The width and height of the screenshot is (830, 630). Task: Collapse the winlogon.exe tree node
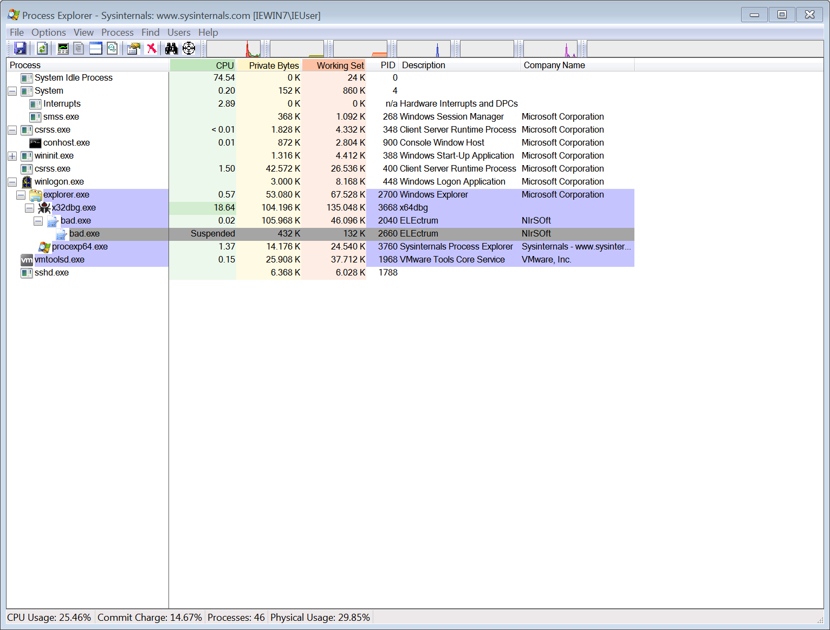click(x=12, y=182)
